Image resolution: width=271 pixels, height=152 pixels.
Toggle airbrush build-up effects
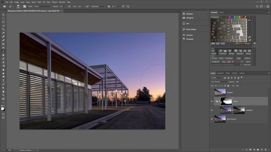87,6
